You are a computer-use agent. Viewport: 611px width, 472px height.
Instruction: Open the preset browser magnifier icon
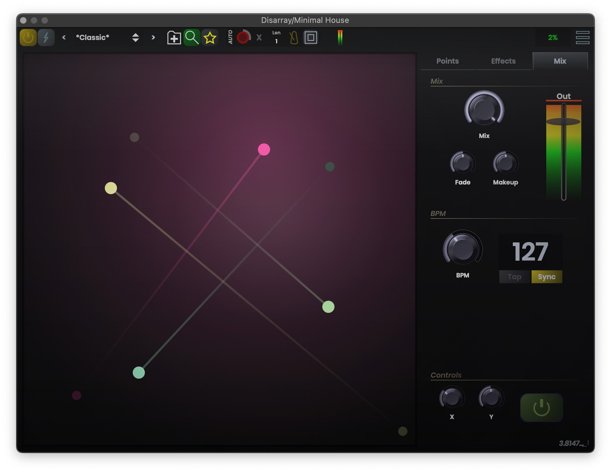point(192,38)
